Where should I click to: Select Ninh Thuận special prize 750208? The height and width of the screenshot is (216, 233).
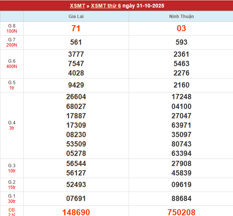click(181, 212)
